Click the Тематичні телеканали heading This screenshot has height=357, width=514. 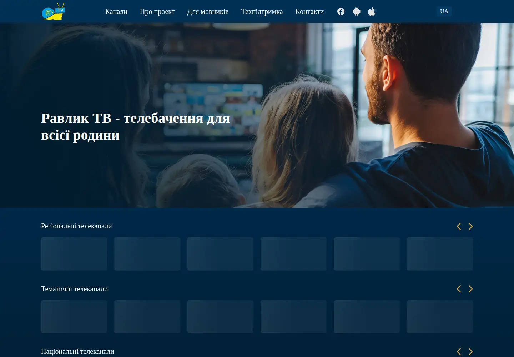pos(74,289)
